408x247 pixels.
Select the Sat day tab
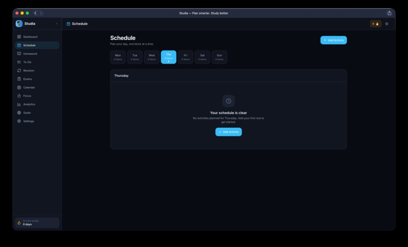coord(202,57)
